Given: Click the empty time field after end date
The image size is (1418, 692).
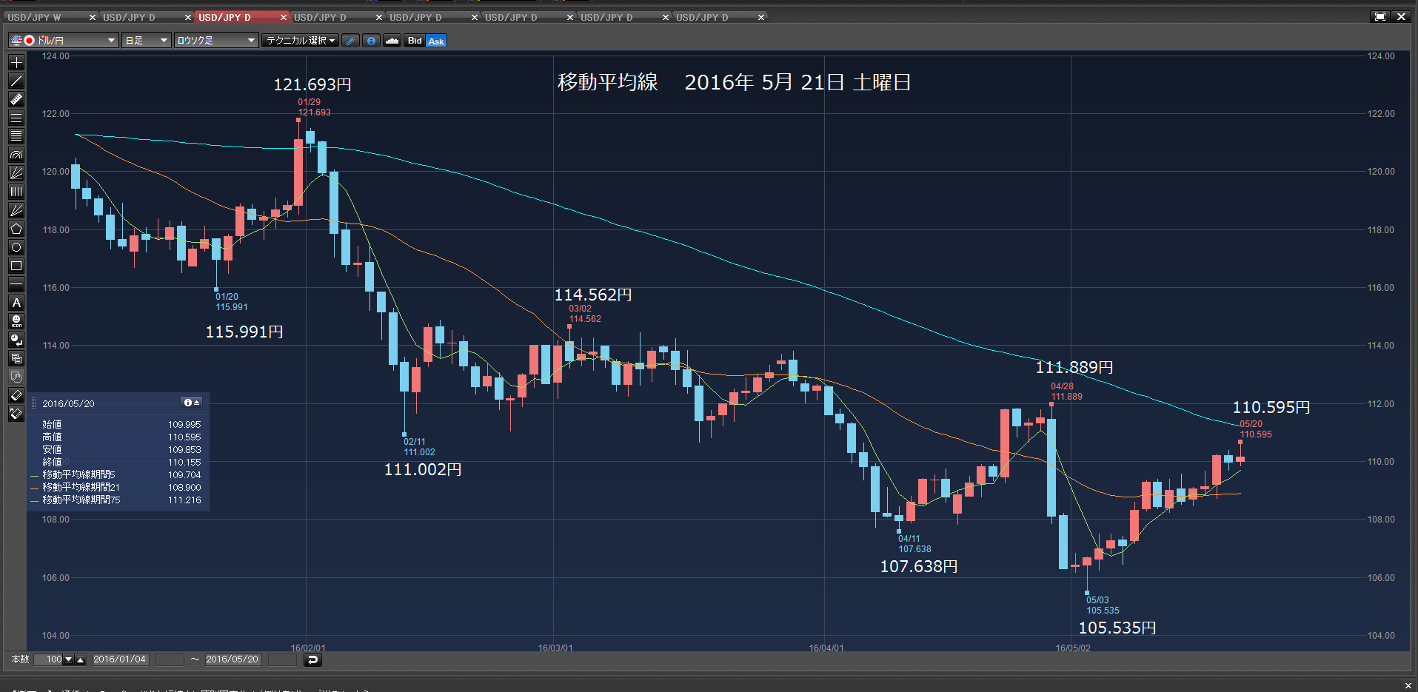Looking at the screenshot, I should coord(282,659).
